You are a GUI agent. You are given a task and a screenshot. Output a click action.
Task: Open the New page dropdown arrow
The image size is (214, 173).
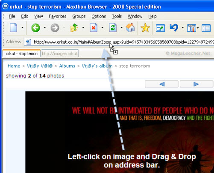point(22,27)
